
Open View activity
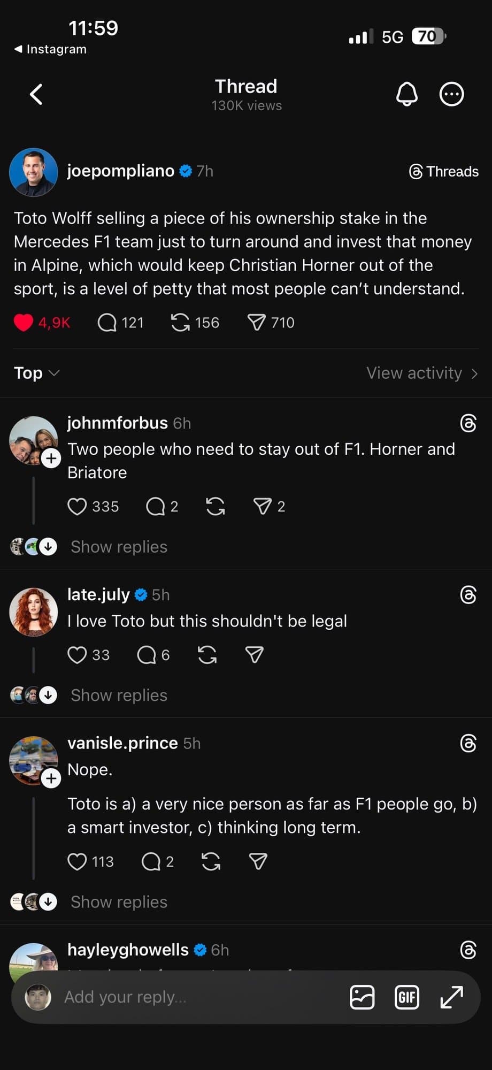coord(421,373)
